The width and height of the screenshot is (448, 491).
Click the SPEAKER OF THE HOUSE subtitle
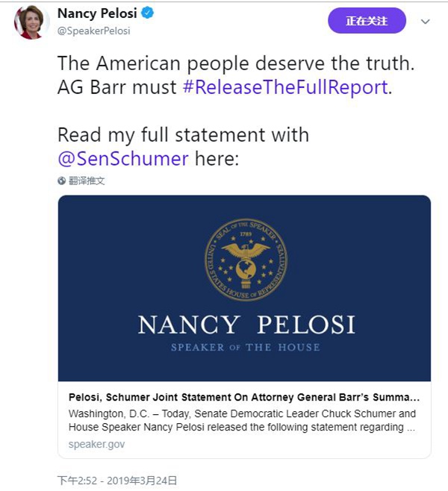point(245,347)
